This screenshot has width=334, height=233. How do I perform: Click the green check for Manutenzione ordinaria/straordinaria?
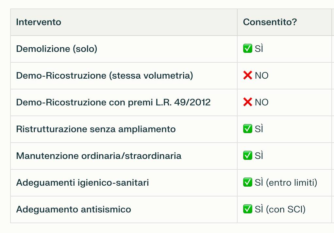pos(247,156)
